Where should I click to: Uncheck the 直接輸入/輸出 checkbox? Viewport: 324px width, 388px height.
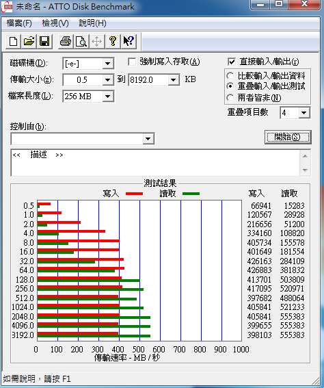coord(232,62)
